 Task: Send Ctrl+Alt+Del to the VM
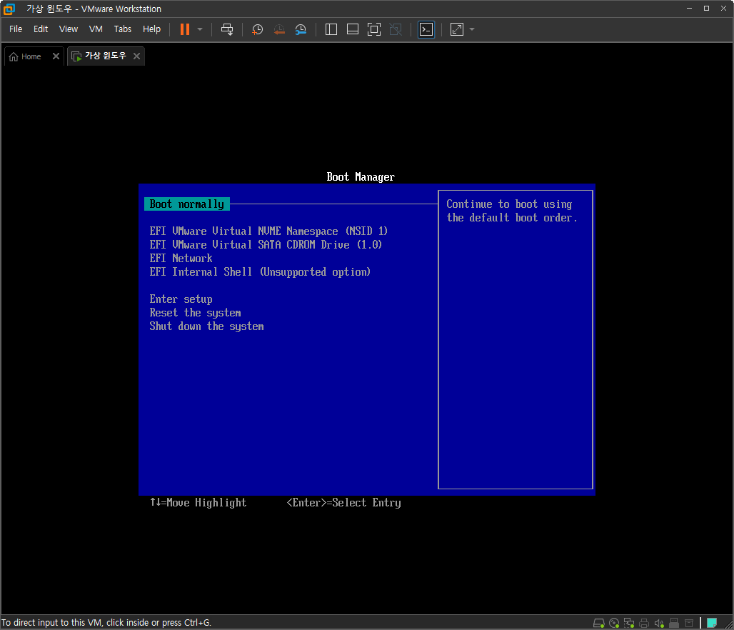click(227, 29)
